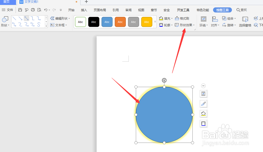The image size is (263, 152).
Task: Switch to the Security (安全) tab
Action: tap(167, 10)
